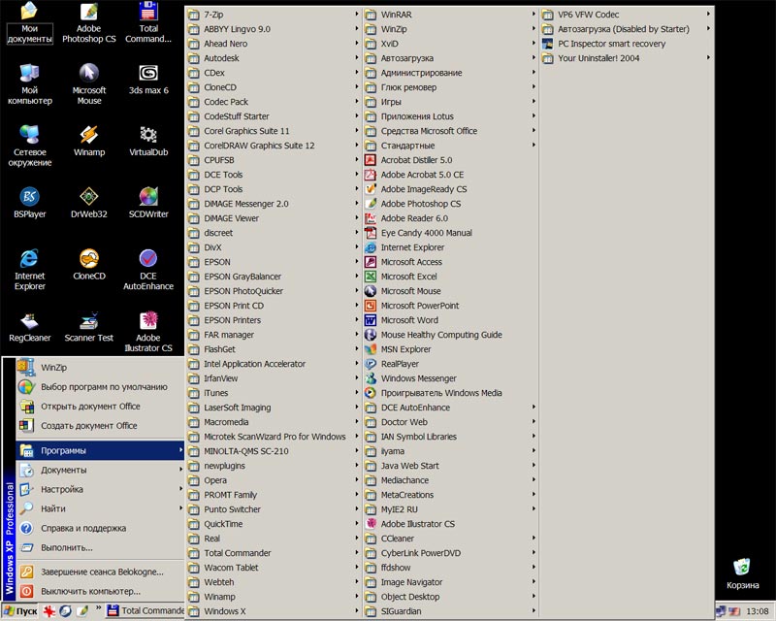This screenshot has width=776, height=621.
Task: Expand Total Commander program folder
Action: (274, 553)
